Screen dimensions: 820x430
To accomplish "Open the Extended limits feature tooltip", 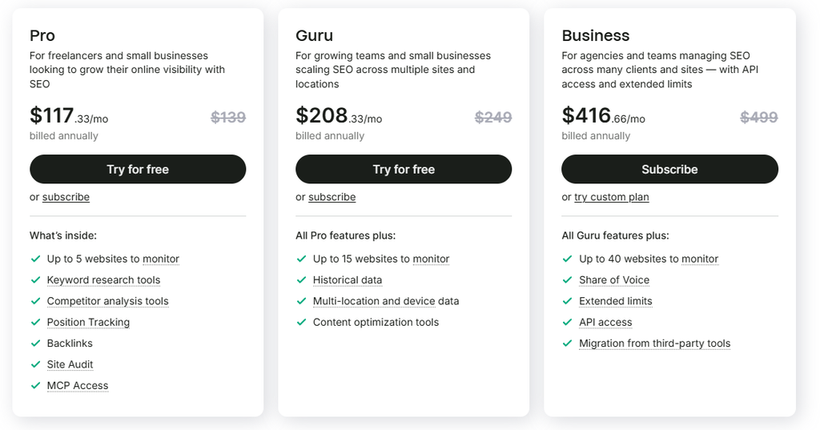I will tap(616, 301).
